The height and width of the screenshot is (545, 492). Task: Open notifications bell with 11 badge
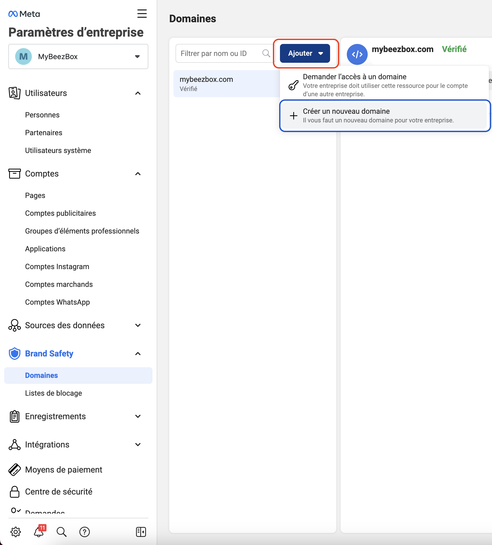pos(39,531)
